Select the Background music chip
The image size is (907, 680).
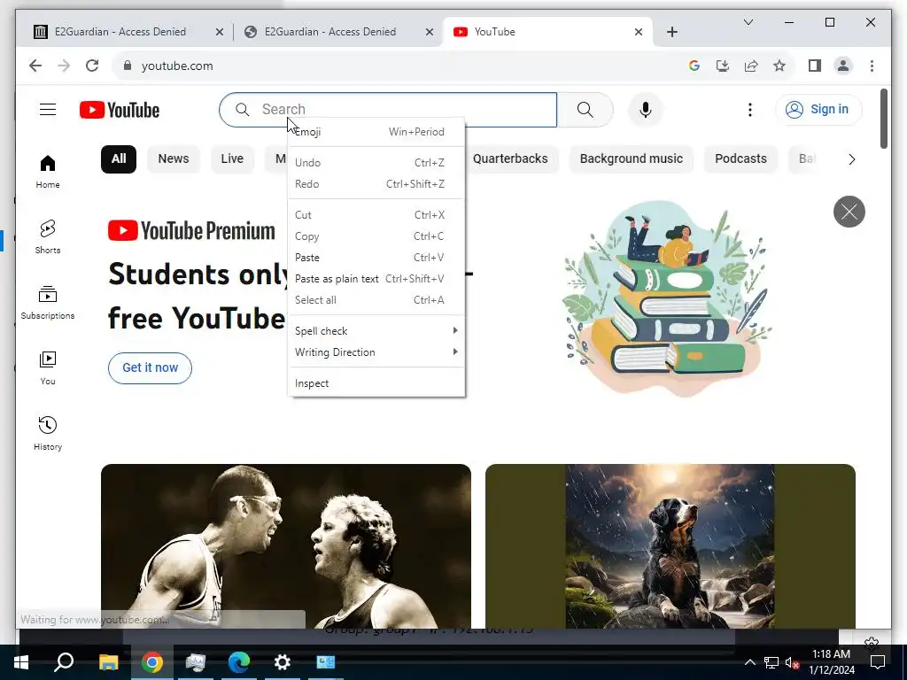coord(631,159)
